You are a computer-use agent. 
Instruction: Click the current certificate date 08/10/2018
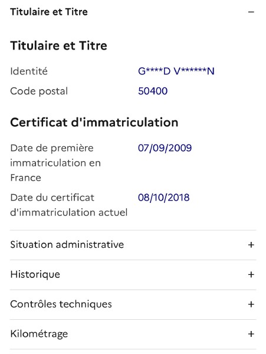pos(164,198)
